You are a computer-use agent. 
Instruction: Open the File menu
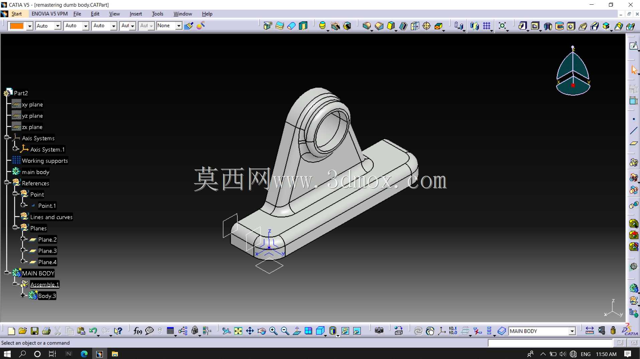click(x=77, y=14)
